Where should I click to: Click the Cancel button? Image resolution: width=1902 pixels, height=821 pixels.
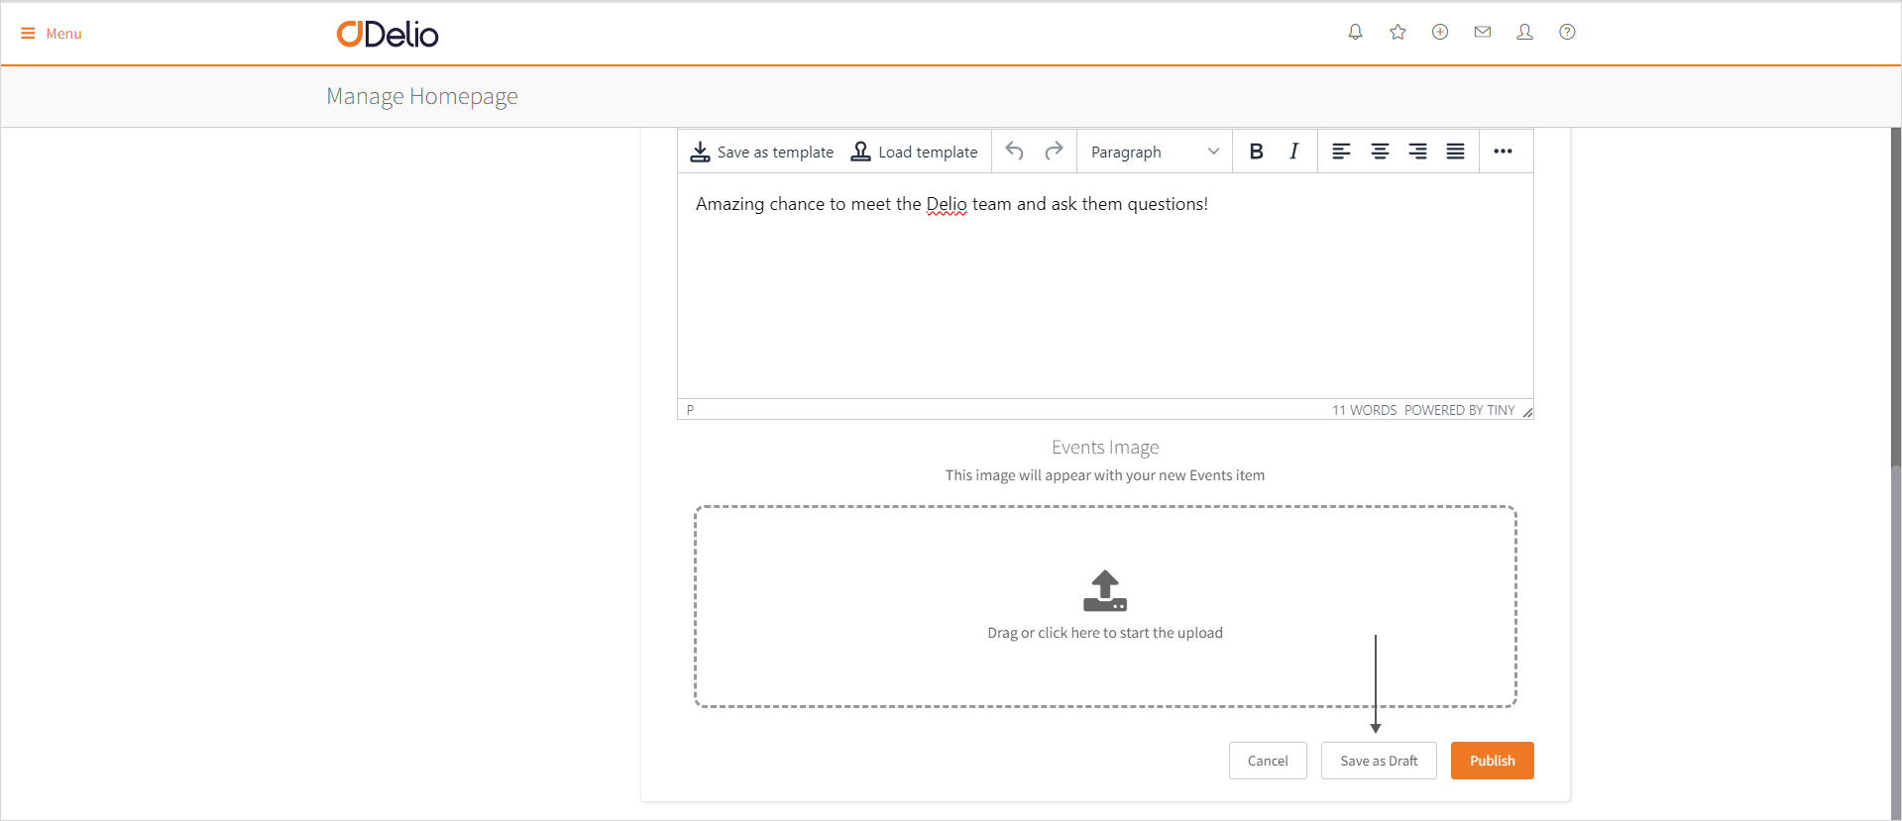(1268, 761)
